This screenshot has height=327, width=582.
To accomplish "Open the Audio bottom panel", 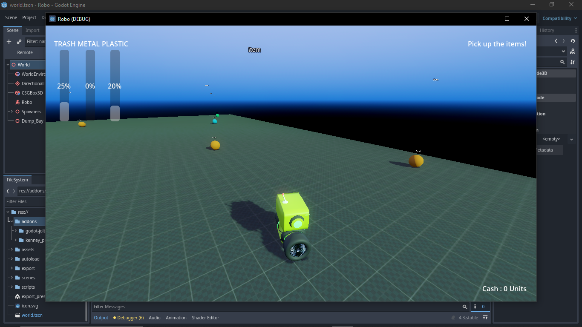I will 155,318.
